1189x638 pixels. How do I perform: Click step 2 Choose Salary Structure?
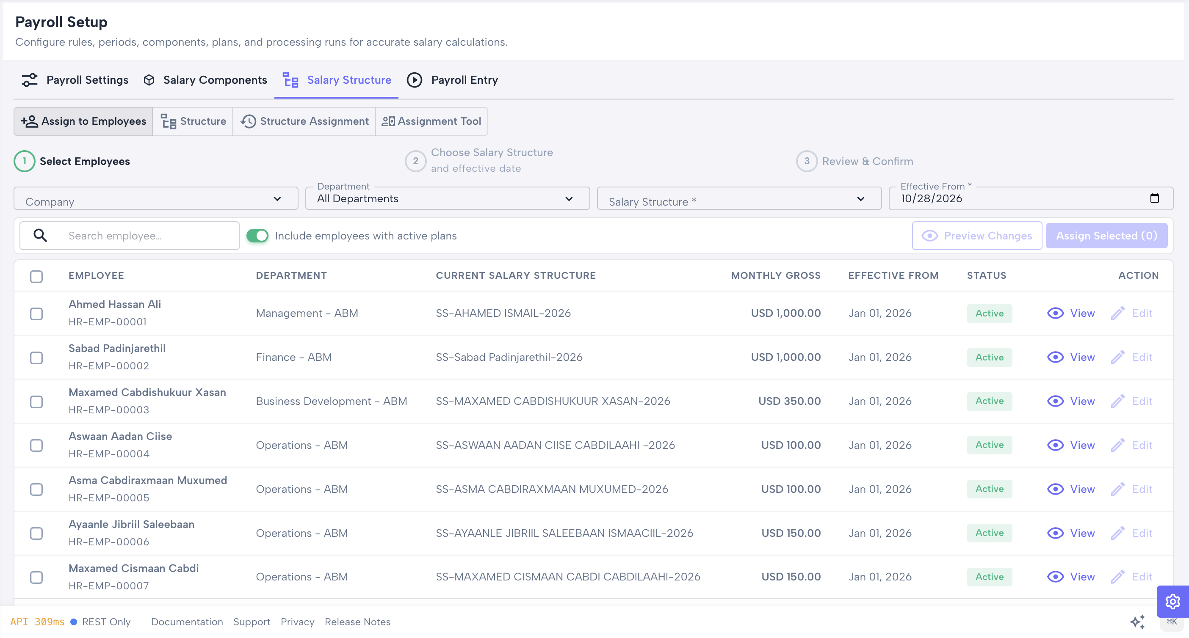tap(478, 160)
